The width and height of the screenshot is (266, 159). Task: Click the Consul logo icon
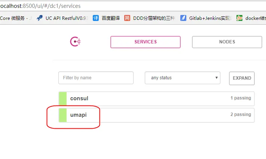click(x=76, y=42)
